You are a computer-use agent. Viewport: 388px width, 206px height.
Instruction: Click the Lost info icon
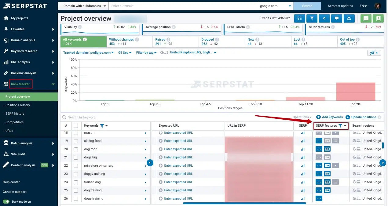click(x=304, y=40)
